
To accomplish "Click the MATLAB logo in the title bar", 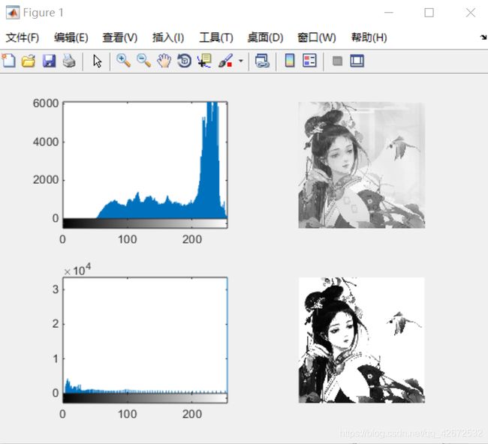I will pyautogui.click(x=13, y=13).
